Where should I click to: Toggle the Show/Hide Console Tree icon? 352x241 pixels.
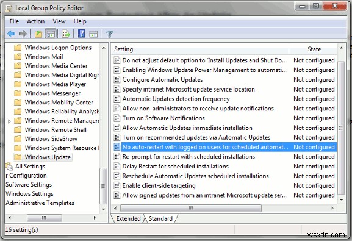click(x=51, y=34)
